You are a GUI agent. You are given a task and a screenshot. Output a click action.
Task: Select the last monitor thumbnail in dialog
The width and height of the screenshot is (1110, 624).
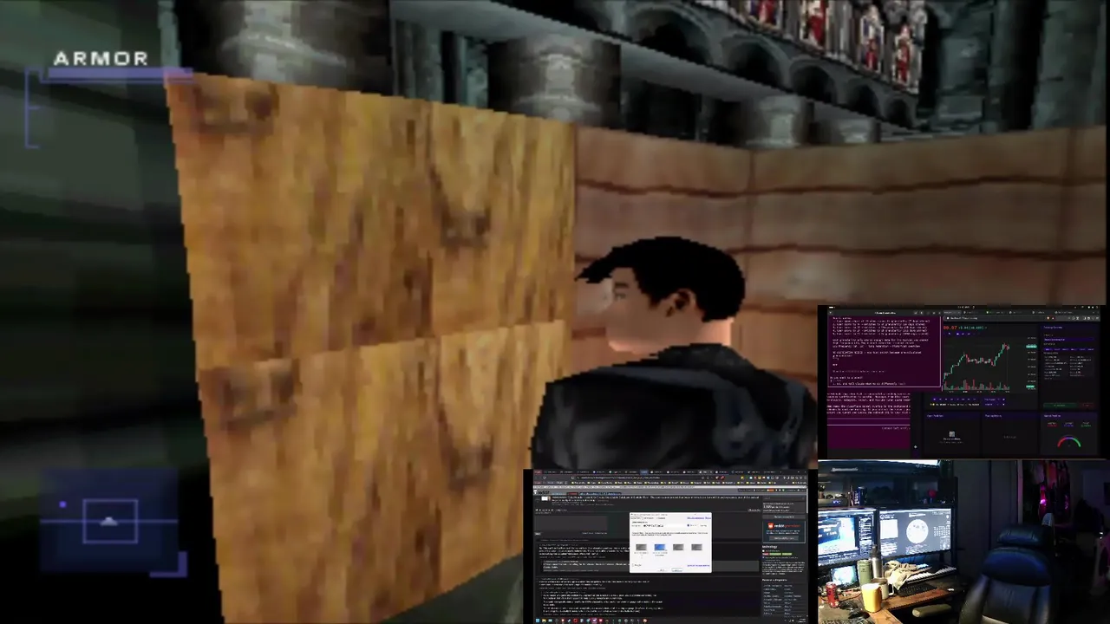pos(696,547)
